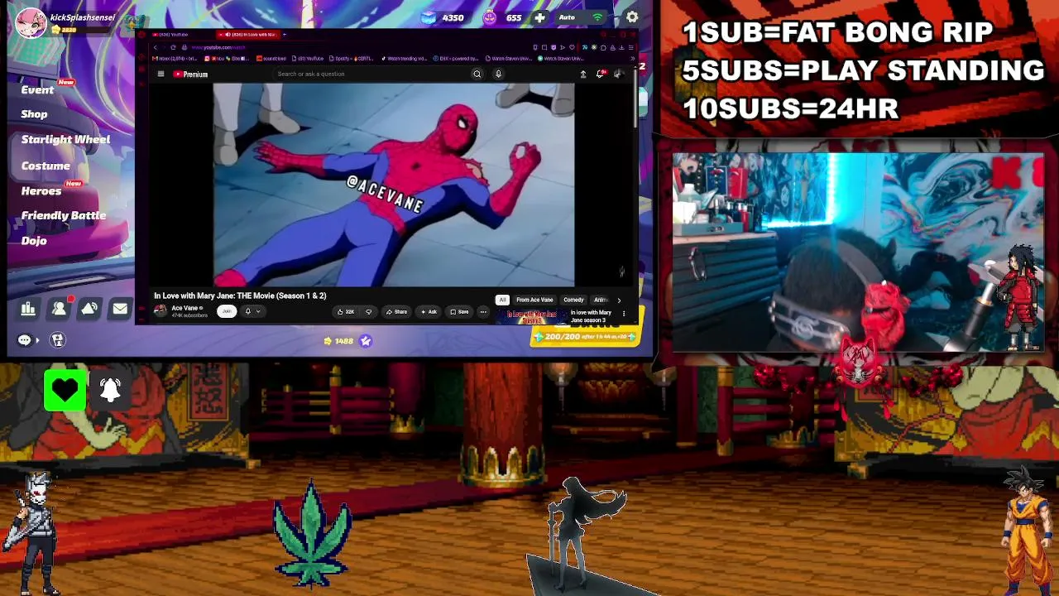
Task: Open the Shop menu
Action: (34, 114)
